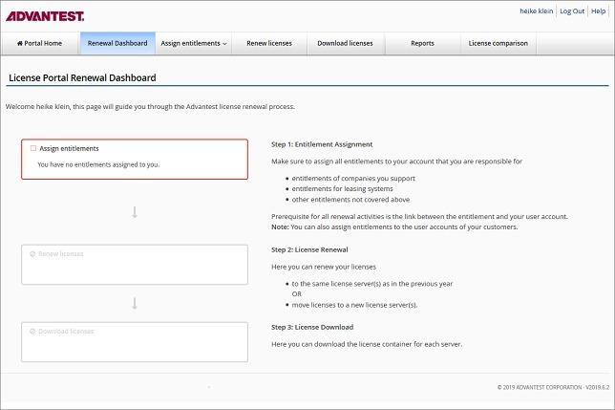615x410 pixels.
Task: Click the Advantest logo
Action: pyautogui.click(x=45, y=15)
